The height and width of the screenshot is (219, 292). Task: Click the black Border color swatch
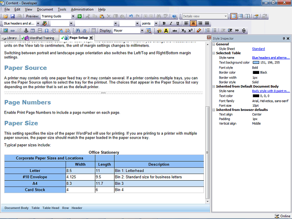(x=256, y=73)
